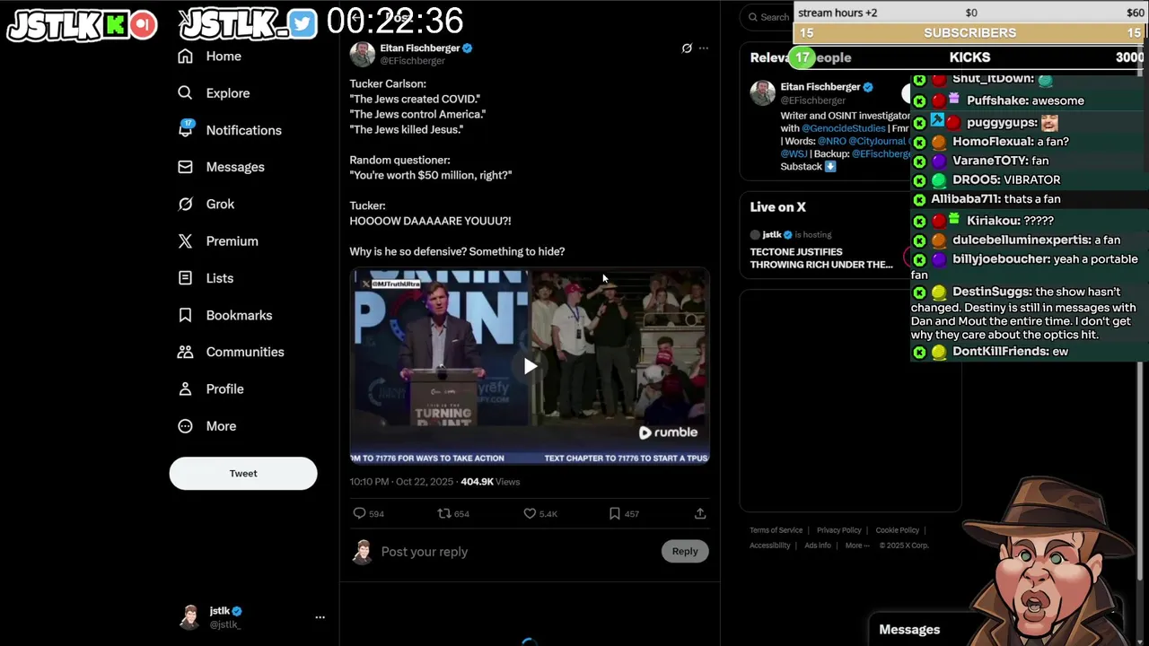Open @NRO mention link
Viewport: 1149px width, 646px height.
830,142
